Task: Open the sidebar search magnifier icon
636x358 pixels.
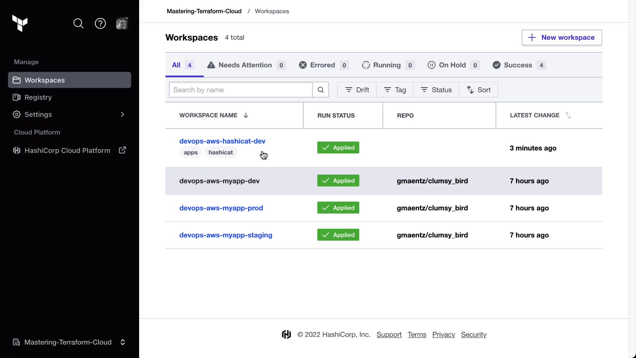Action: pos(79,24)
